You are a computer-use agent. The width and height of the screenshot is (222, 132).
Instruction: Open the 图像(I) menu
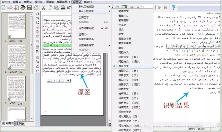(50, 2)
